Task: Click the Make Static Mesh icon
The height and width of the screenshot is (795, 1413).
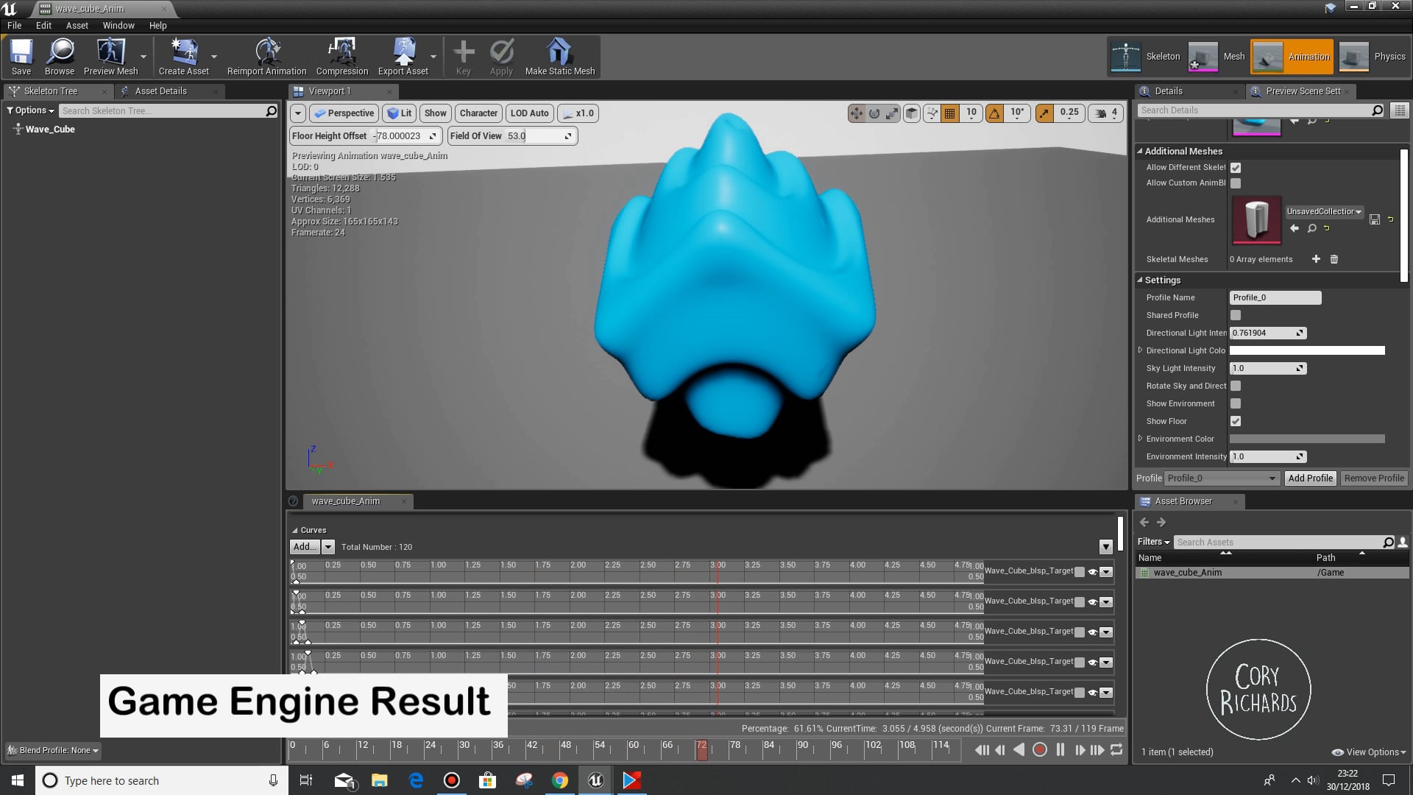Action: (x=559, y=57)
